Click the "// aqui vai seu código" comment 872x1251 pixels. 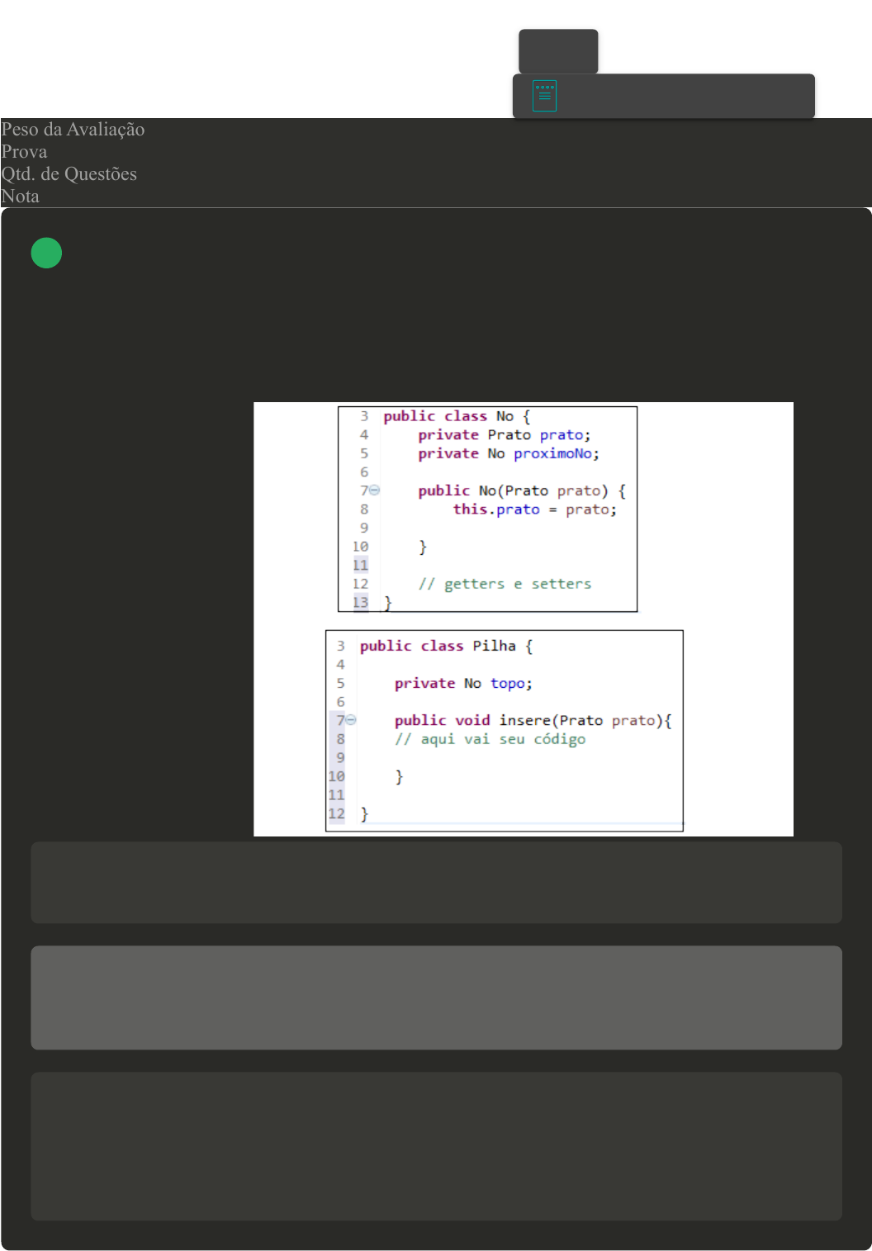click(x=490, y=739)
